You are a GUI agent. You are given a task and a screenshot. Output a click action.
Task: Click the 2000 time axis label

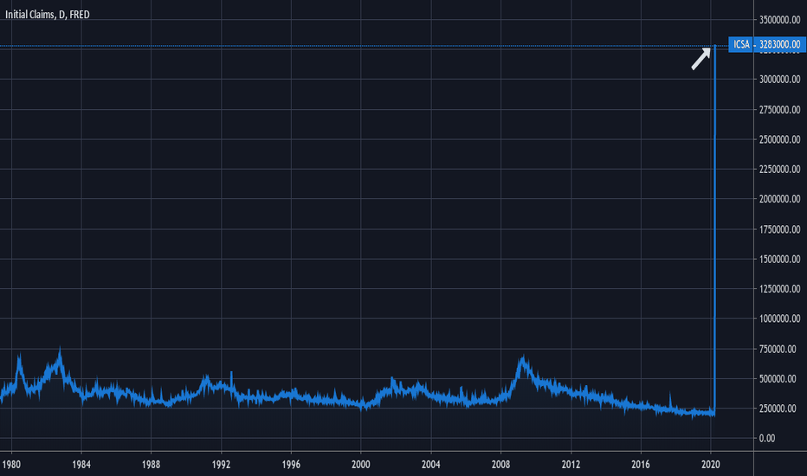pos(361,465)
